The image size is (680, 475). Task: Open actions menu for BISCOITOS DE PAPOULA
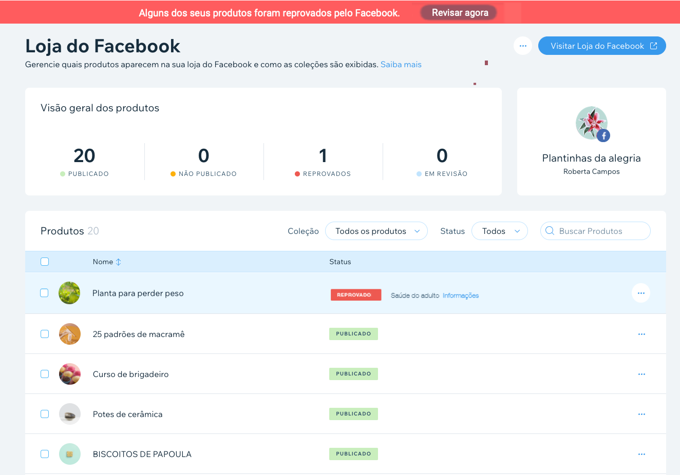(641, 454)
